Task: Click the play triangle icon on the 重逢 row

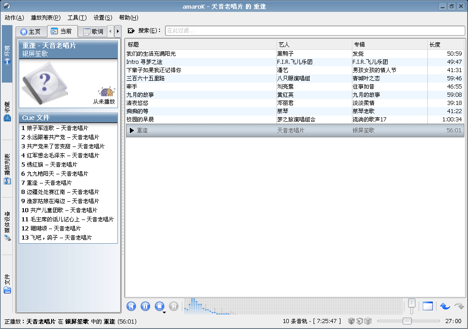Action: (x=132, y=130)
